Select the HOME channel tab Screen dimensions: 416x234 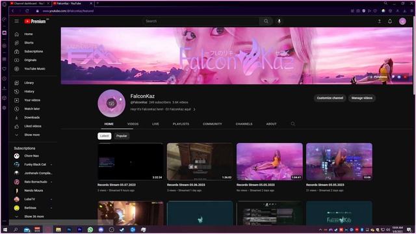tap(109, 124)
